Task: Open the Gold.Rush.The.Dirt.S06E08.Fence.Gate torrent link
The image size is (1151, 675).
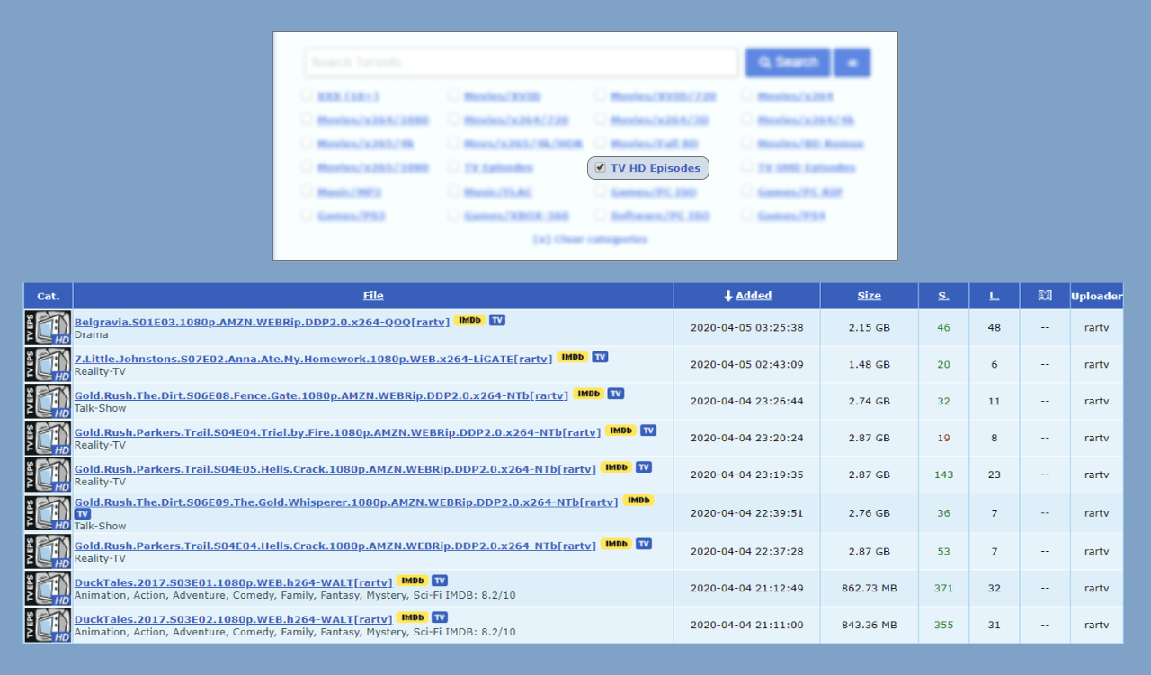Action: (321, 395)
